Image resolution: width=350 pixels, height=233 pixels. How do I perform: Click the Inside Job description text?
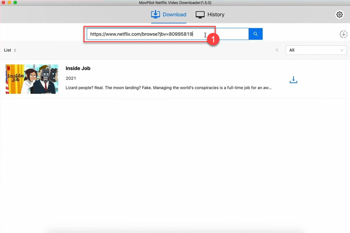point(168,88)
